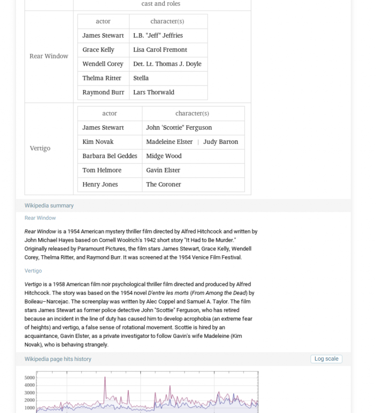Click the Vertigo row label in cast table
This screenshot has height=413, width=376.
coord(40,148)
